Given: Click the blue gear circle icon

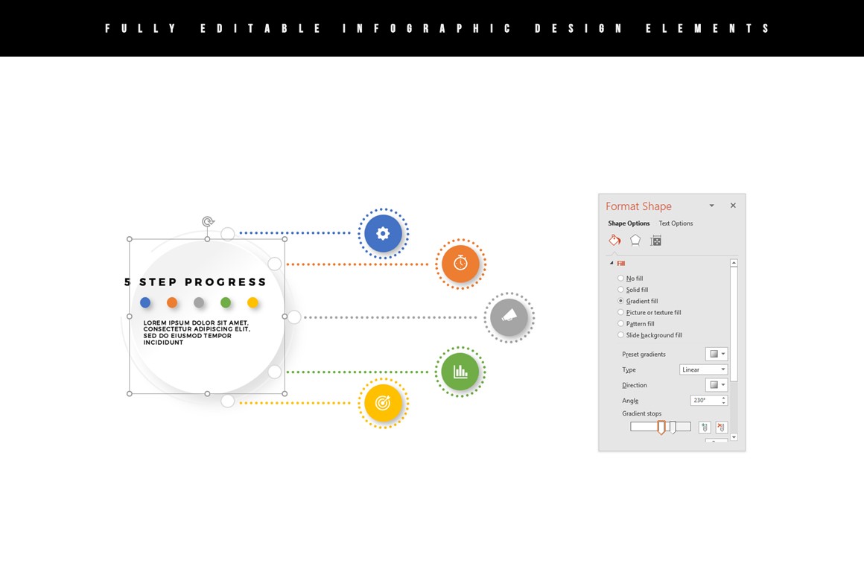Looking at the screenshot, I should [383, 234].
